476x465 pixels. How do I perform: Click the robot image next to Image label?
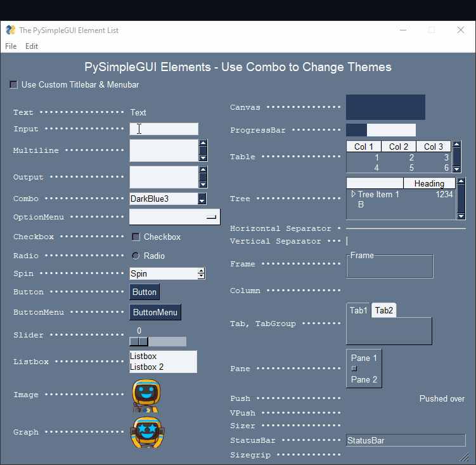click(x=146, y=396)
